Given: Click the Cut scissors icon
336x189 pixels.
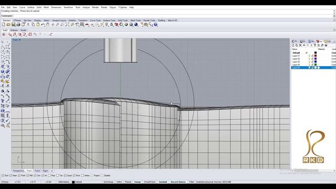Looking at the screenshot, I should [x=28, y=25].
